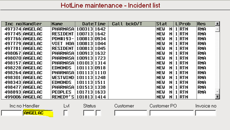
Task: Click the jump-to-top scrollbar arrow icon
Action: point(217,24)
